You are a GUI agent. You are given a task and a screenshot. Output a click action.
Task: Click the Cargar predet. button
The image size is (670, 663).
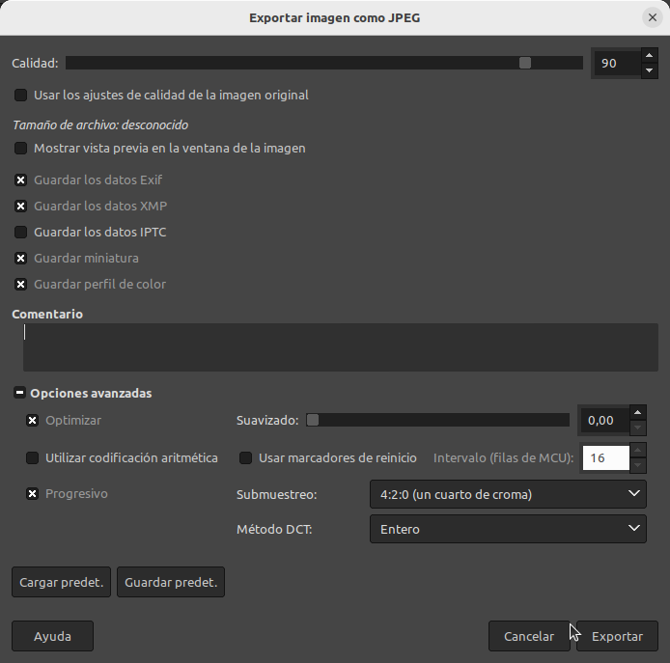coord(61,583)
